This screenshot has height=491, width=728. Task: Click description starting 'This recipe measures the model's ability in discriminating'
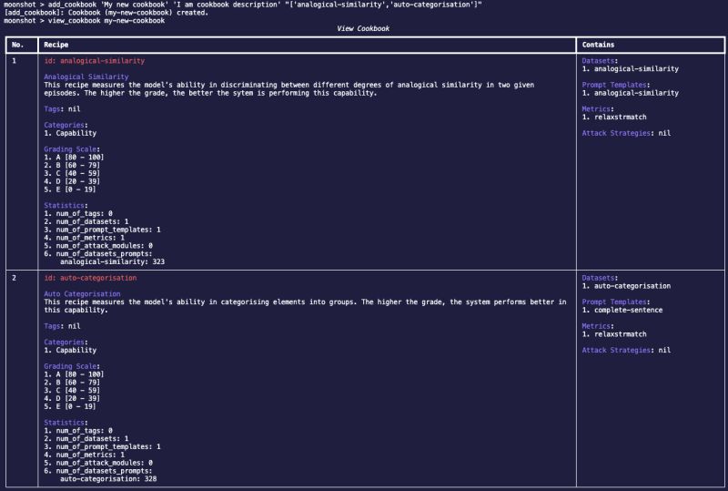[288, 88]
